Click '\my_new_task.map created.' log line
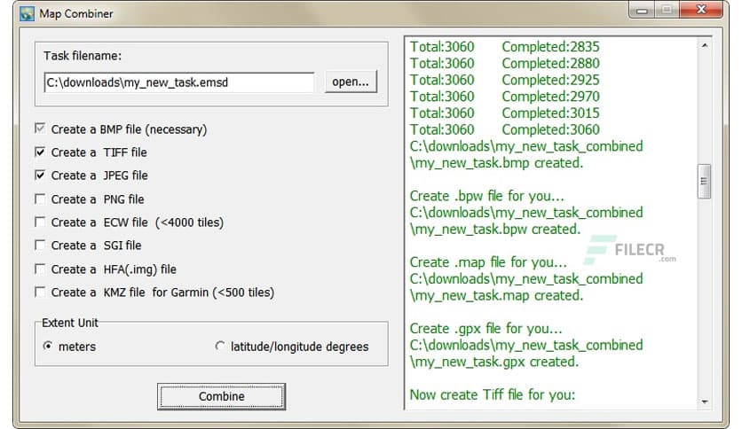 [496, 295]
